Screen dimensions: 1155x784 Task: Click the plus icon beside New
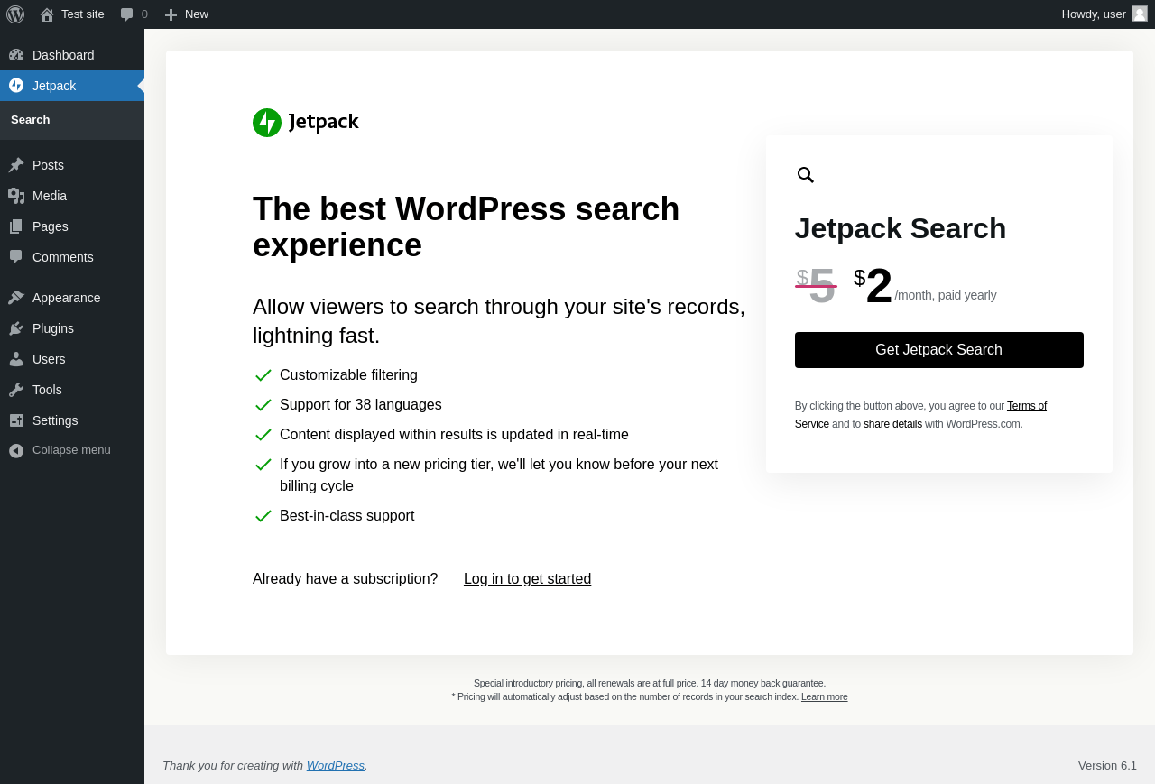tap(171, 14)
